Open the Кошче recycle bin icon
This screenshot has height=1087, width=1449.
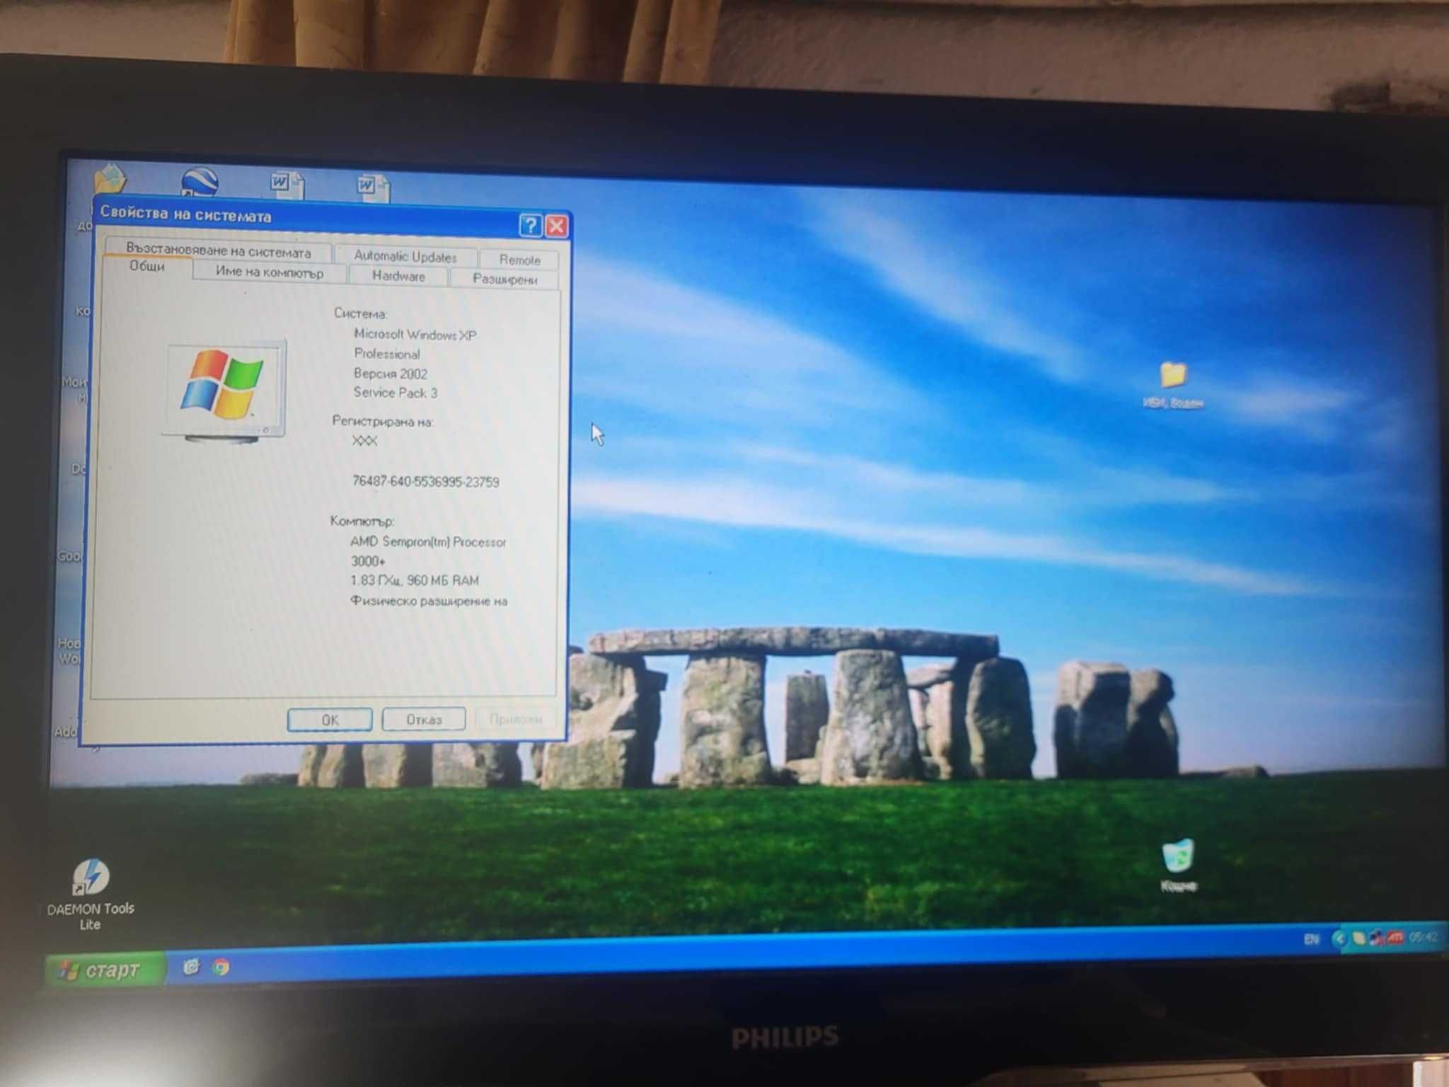tap(1178, 865)
